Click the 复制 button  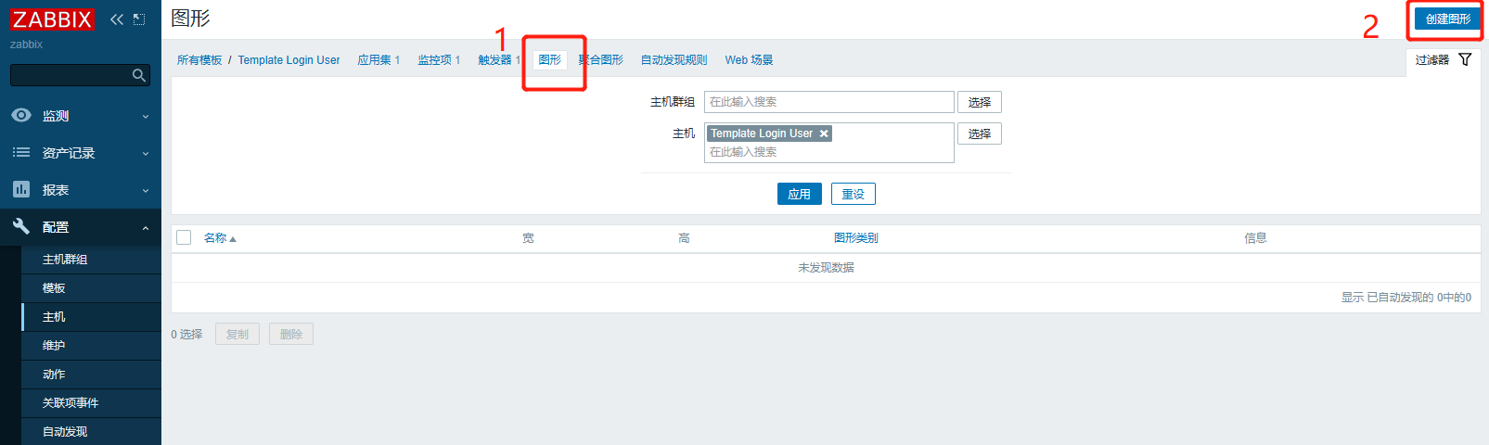(237, 334)
